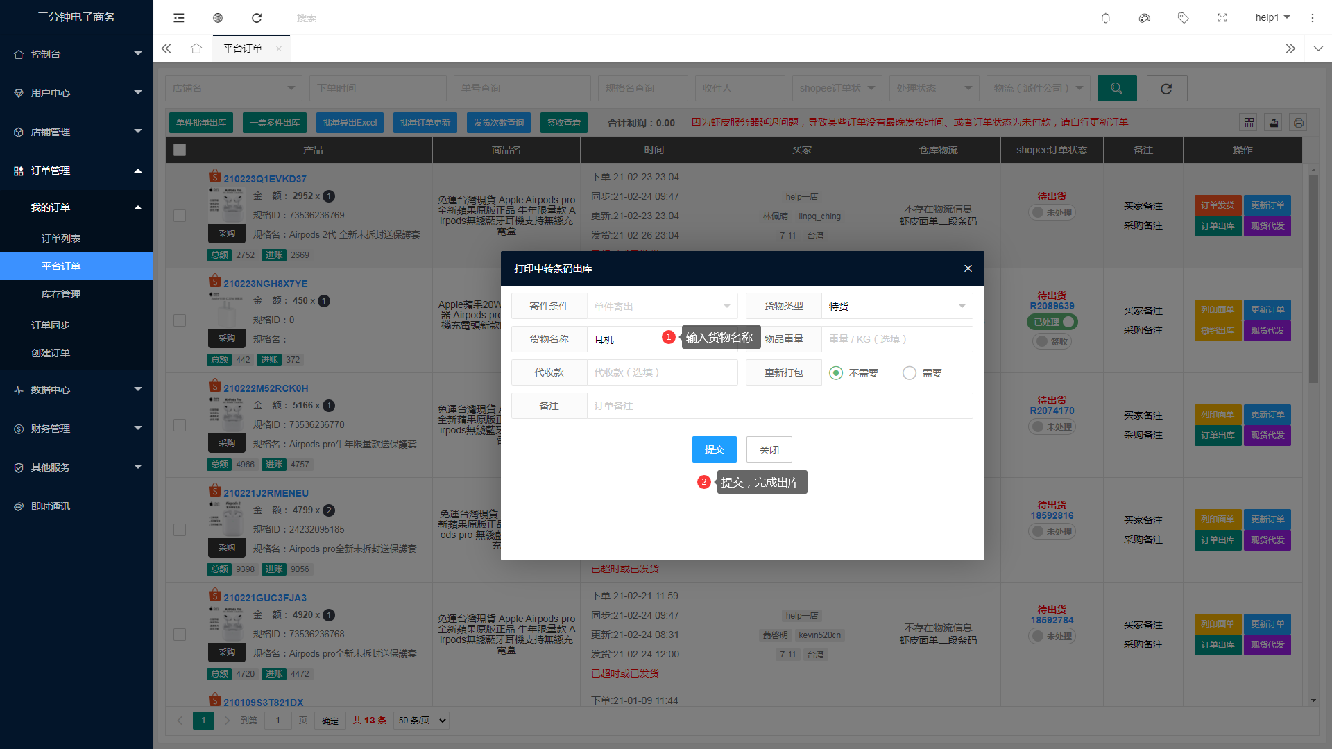Select the 需要 repack radio option

pyautogui.click(x=910, y=373)
